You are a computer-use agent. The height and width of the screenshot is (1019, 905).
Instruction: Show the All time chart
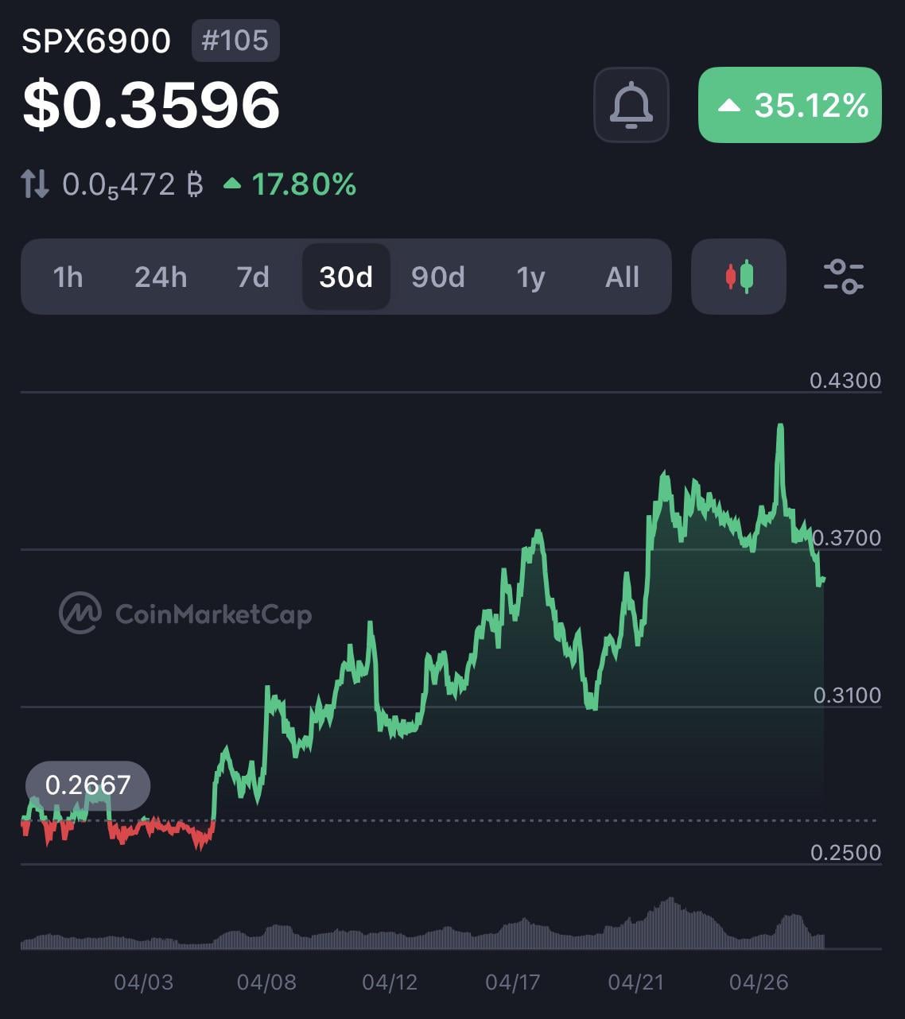pyautogui.click(x=622, y=277)
